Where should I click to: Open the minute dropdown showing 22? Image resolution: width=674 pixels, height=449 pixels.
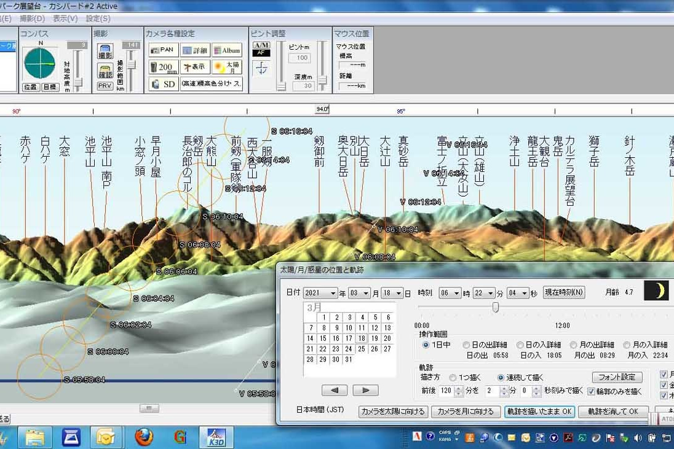pos(483,293)
